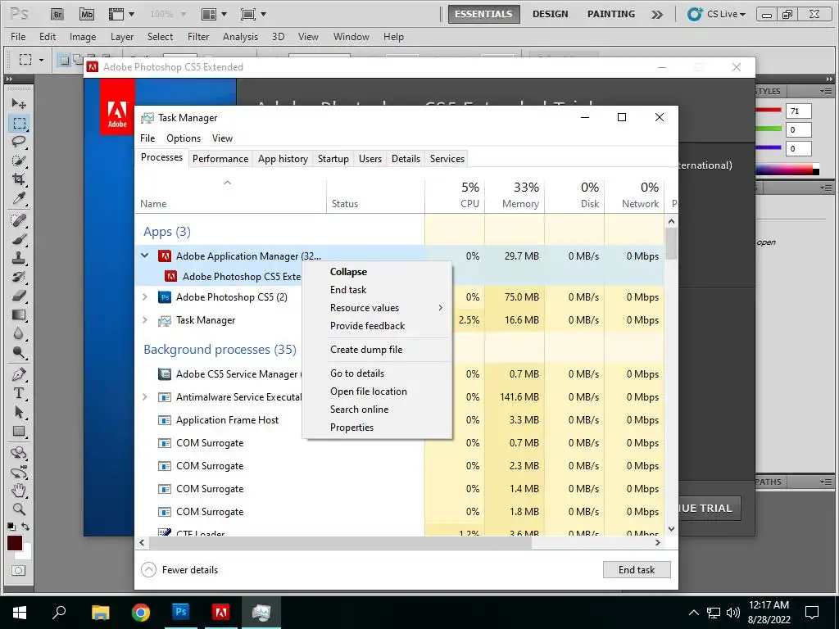Switch to the Startup tab
Image resolution: width=839 pixels, height=629 pixels.
point(333,159)
